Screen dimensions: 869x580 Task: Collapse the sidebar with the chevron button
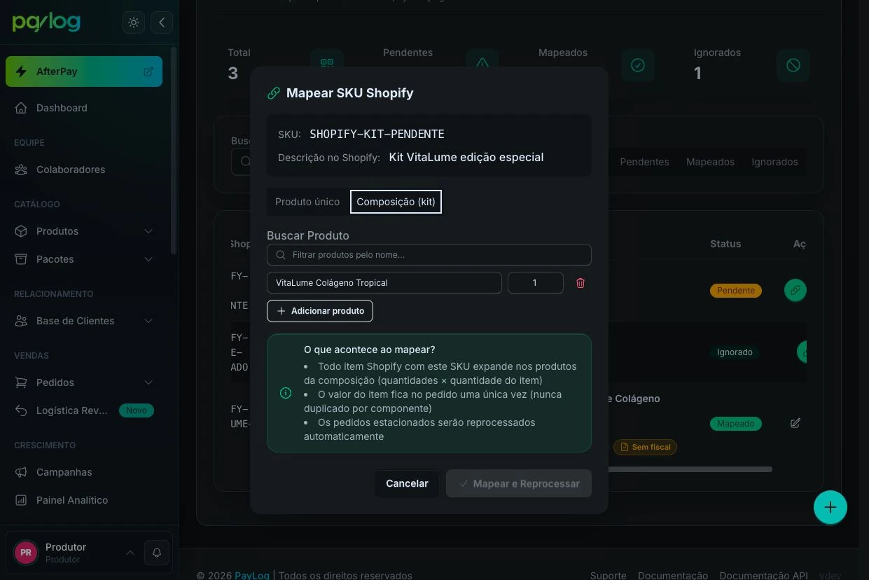(x=162, y=22)
